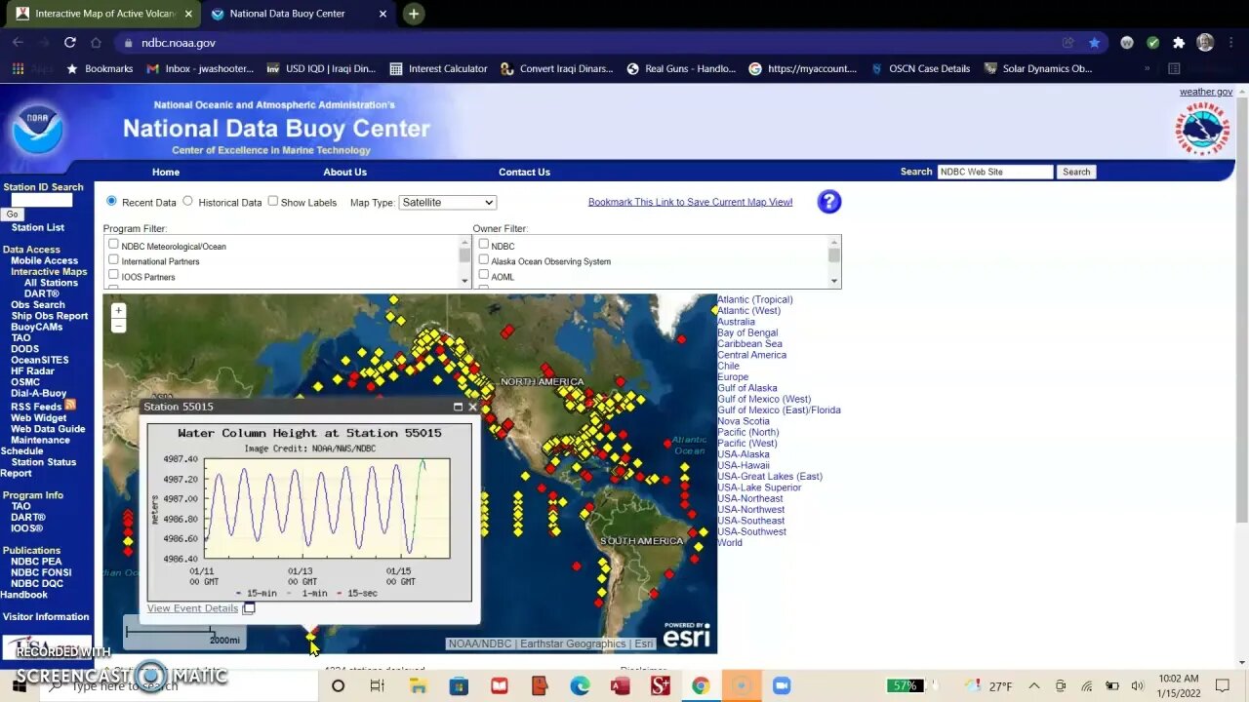
Task: Bookmark this page with the star icon
Action: pos(1094,43)
